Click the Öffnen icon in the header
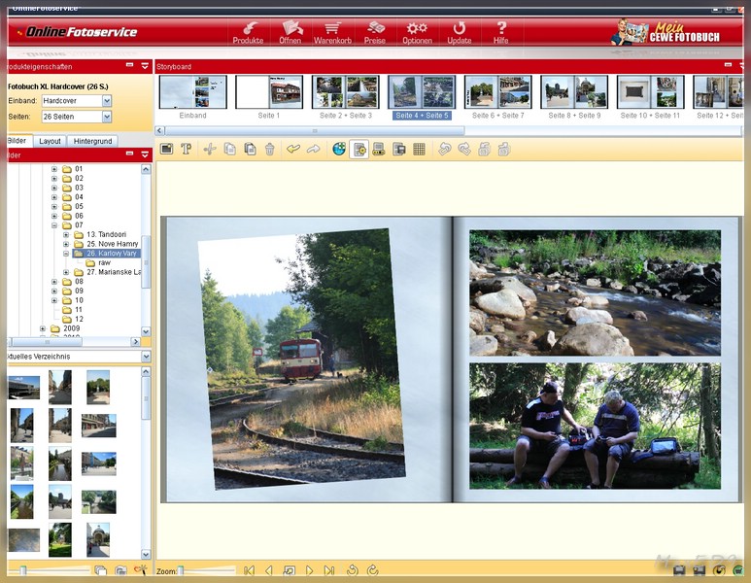 290,33
